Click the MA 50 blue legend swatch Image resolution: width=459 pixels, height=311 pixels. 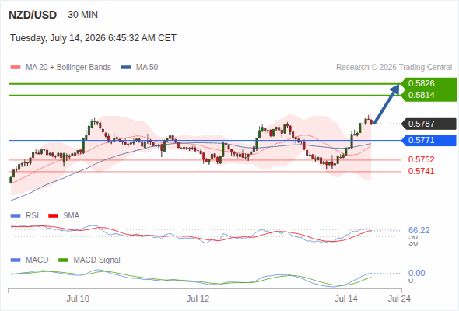point(126,68)
